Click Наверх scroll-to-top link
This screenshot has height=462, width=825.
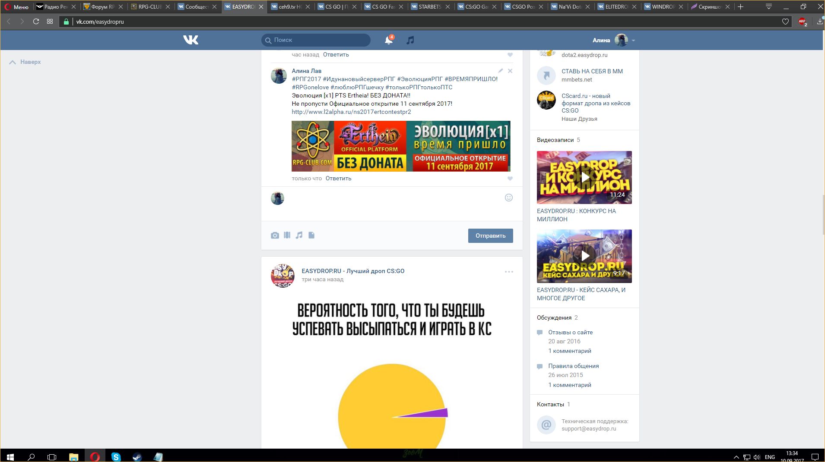25,62
